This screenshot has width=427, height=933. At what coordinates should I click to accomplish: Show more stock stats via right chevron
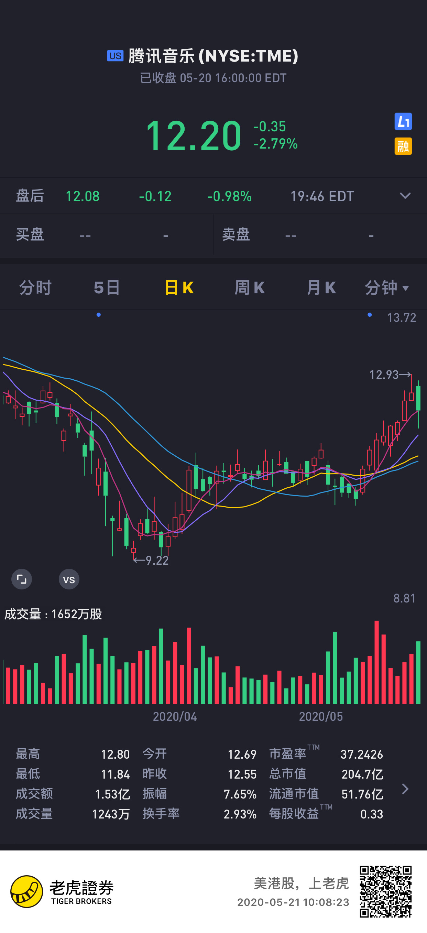[x=405, y=789]
